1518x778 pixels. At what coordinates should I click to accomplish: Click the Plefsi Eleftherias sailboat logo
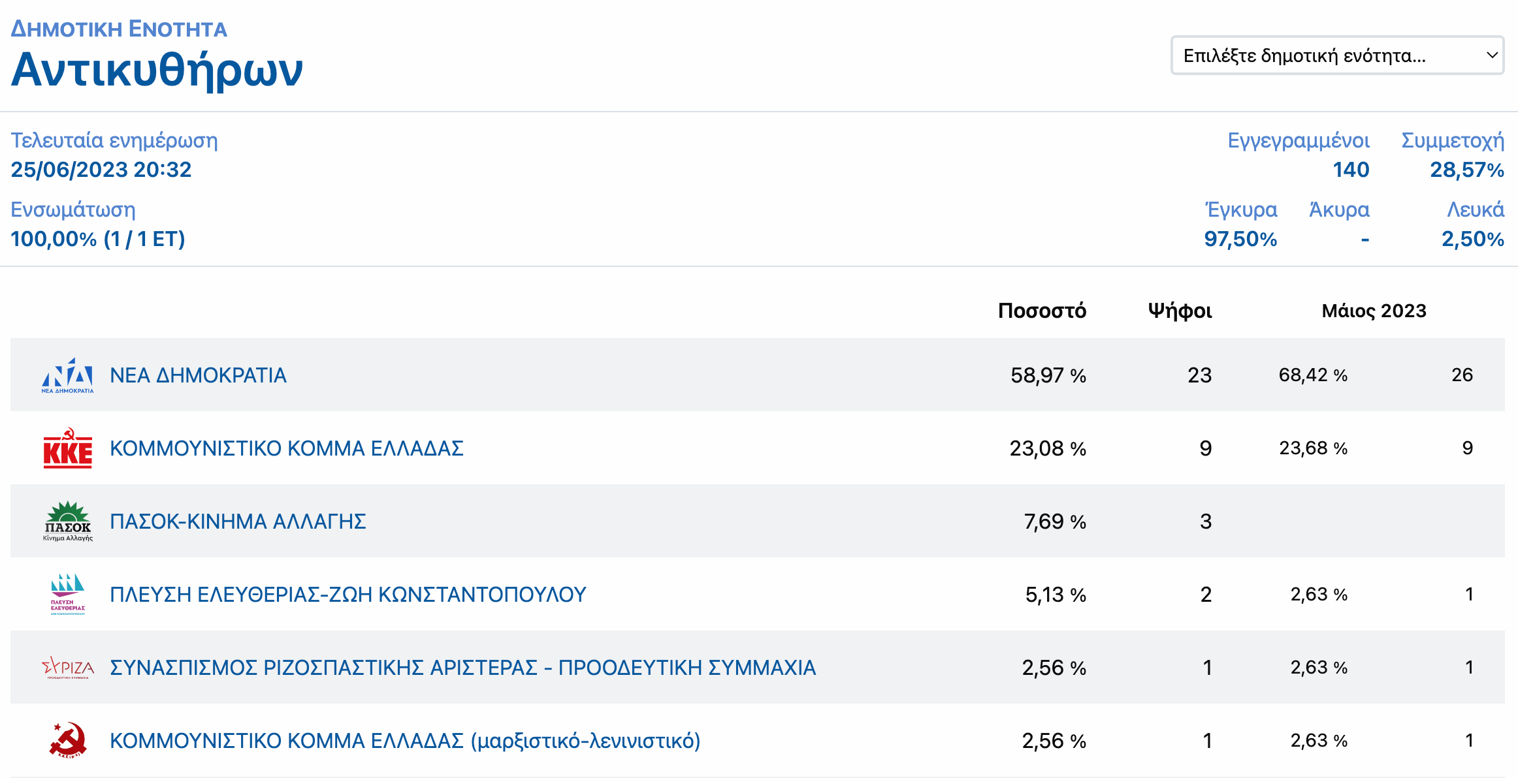coord(67,594)
